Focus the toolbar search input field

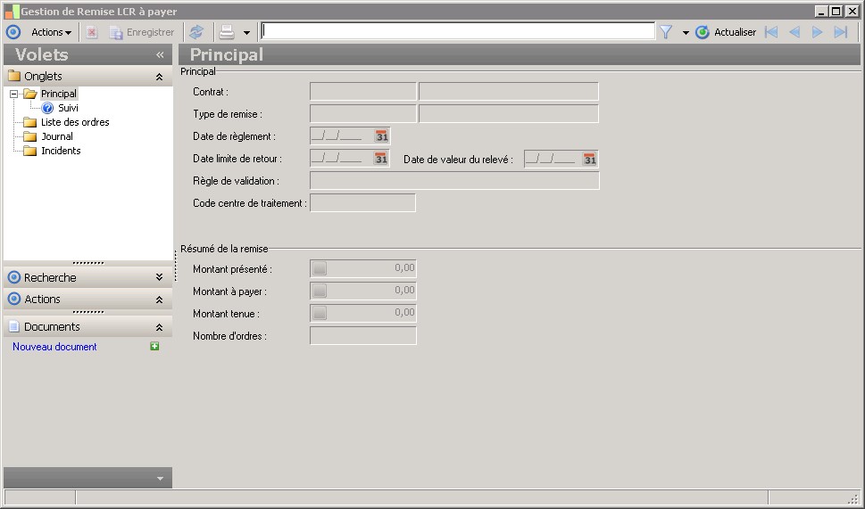pyautogui.click(x=458, y=31)
